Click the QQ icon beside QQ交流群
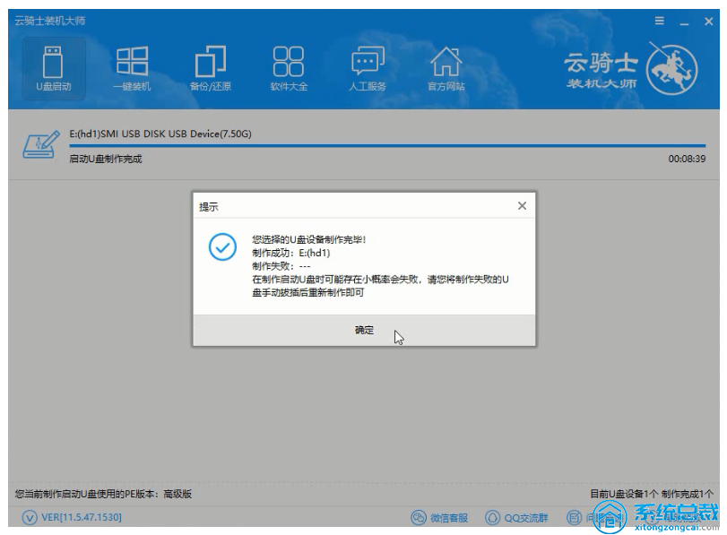This screenshot has width=727, height=535. [492, 517]
